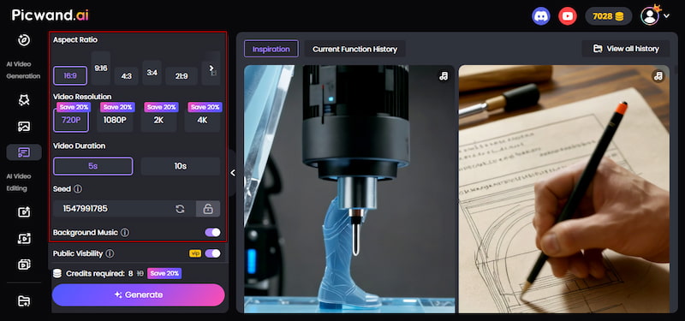The width and height of the screenshot is (685, 321).
Task: Open the YouTube icon in header
Action: point(568,16)
